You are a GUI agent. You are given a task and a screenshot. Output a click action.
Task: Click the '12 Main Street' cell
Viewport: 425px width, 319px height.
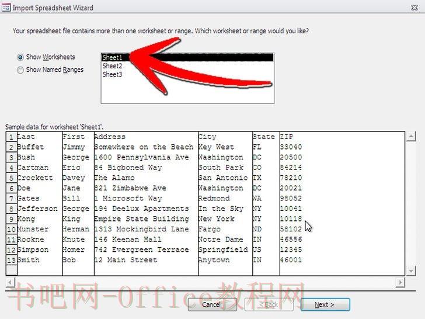(x=146, y=261)
